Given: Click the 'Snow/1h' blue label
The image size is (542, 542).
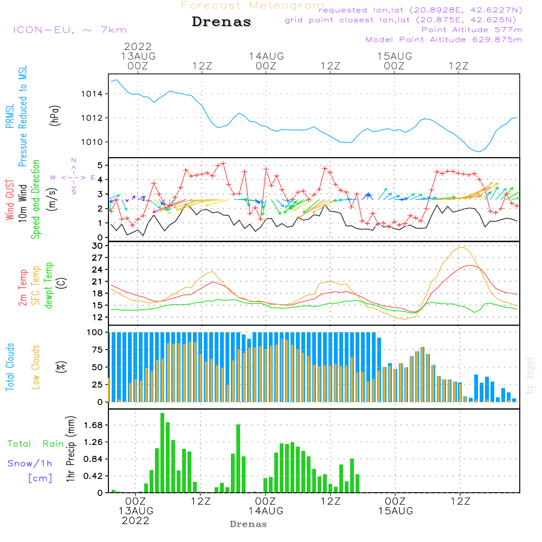Looking at the screenshot, I should tap(30, 463).
